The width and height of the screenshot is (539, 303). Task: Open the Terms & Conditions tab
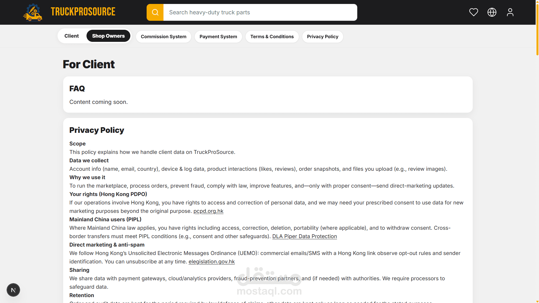coord(272,37)
